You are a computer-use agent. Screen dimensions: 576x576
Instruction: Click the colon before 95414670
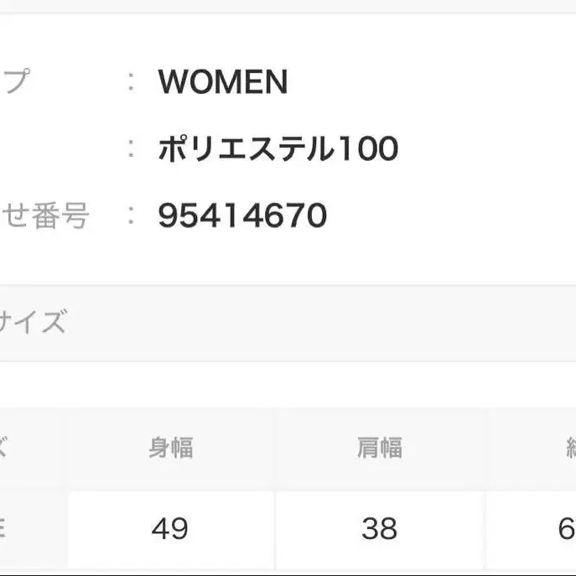pos(131,216)
